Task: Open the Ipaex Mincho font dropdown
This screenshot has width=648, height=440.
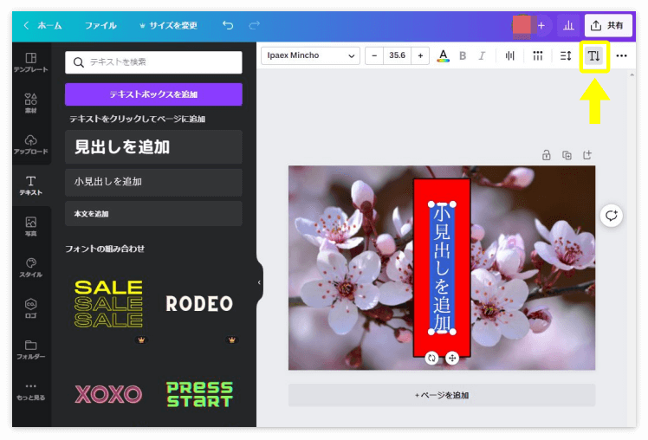Action: point(310,55)
